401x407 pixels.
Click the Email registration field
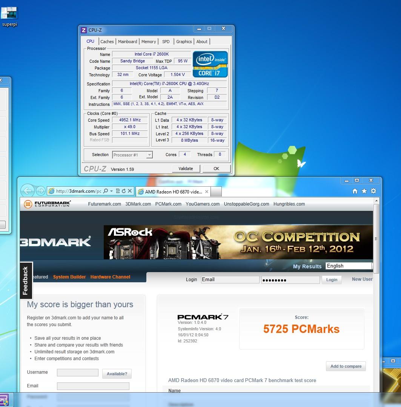click(x=93, y=386)
